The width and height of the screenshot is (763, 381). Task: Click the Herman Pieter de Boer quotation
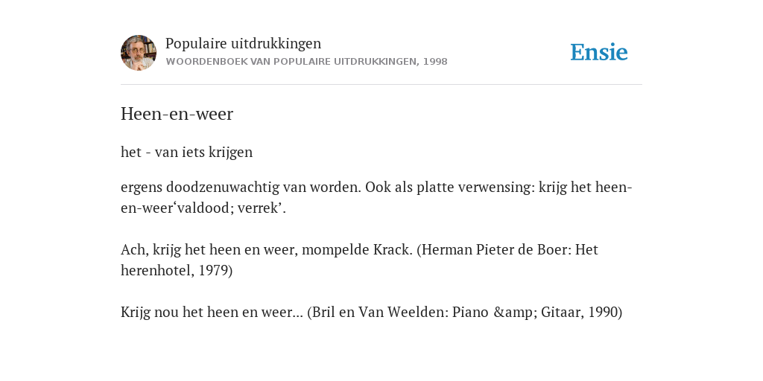[x=360, y=260]
